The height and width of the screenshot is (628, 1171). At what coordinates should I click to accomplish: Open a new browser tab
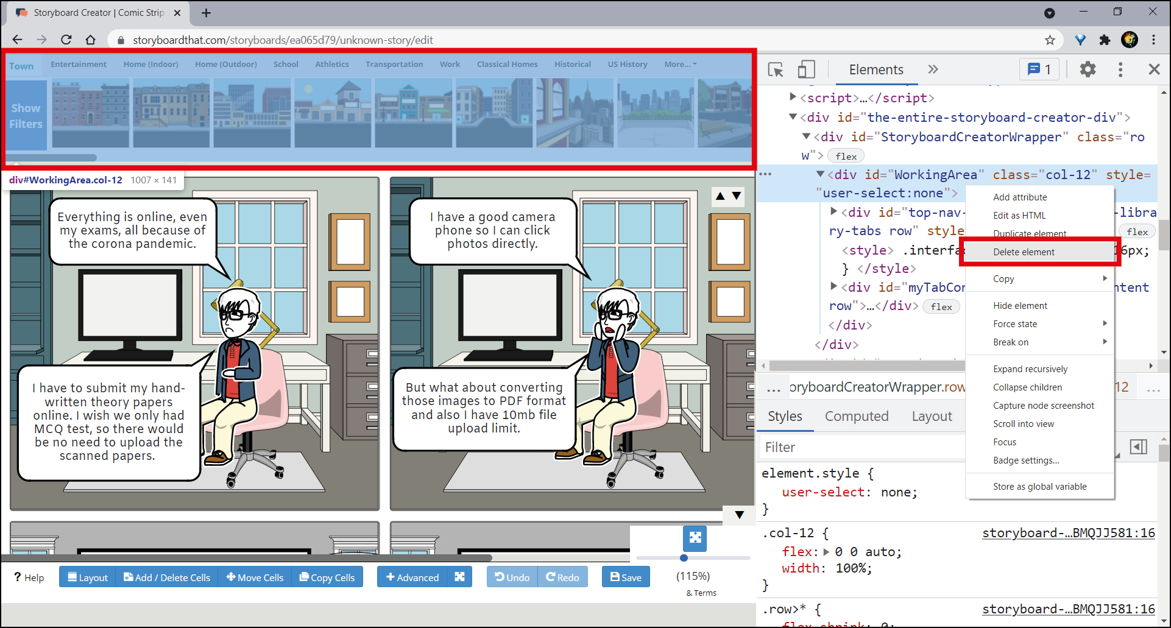[x=206, y=13]
